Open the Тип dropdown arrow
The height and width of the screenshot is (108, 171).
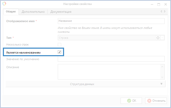click(x=162, y=38)
